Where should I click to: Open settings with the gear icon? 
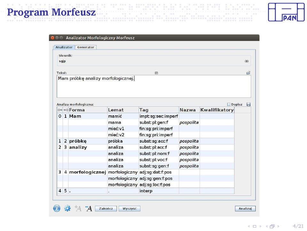click(67, 208)
